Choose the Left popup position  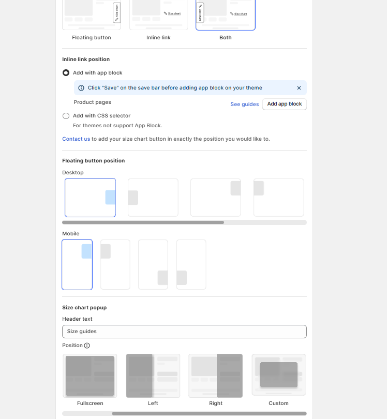point(153,376)
